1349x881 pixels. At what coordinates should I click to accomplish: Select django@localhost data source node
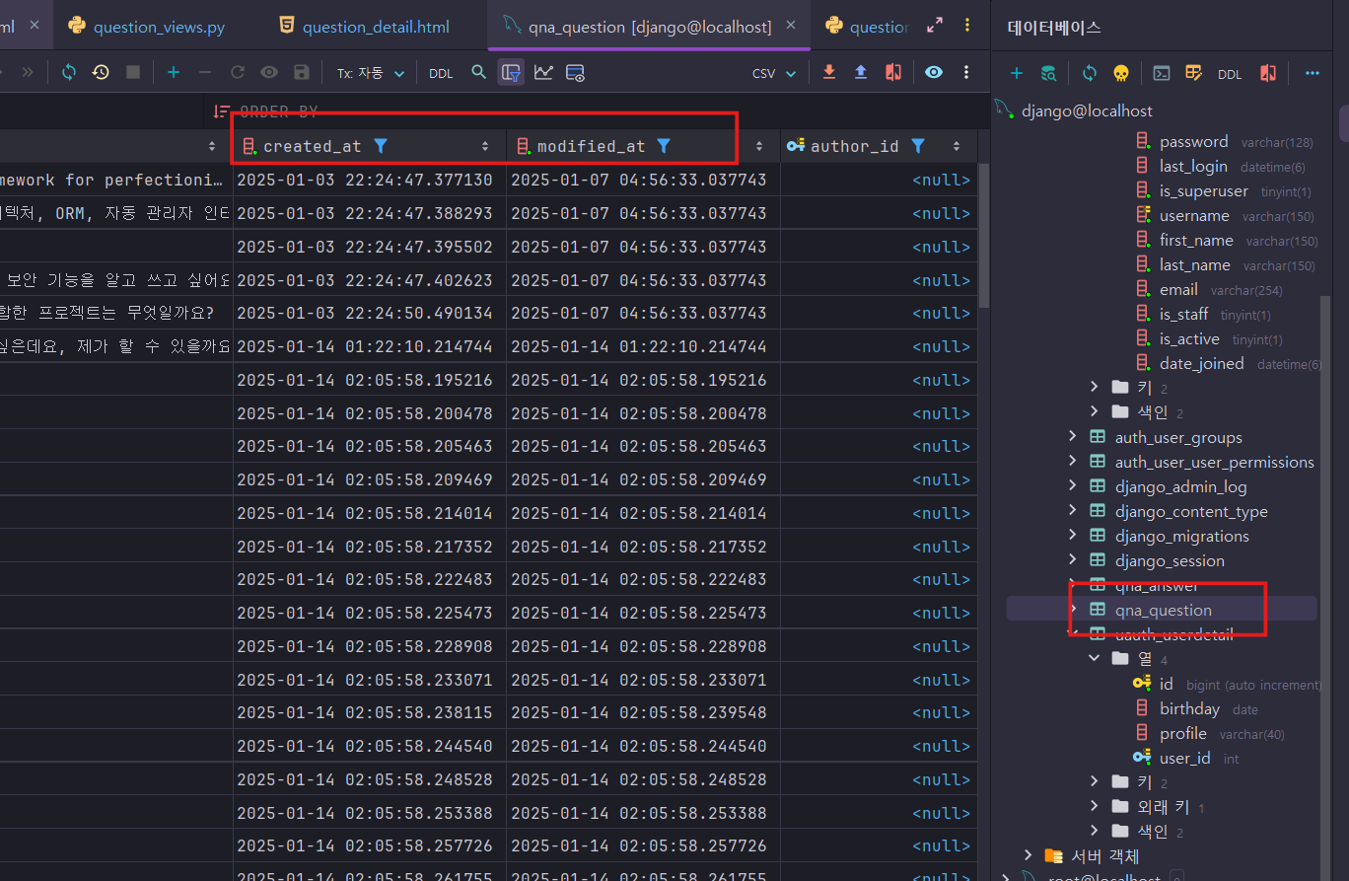click(x=1087, y=110)
